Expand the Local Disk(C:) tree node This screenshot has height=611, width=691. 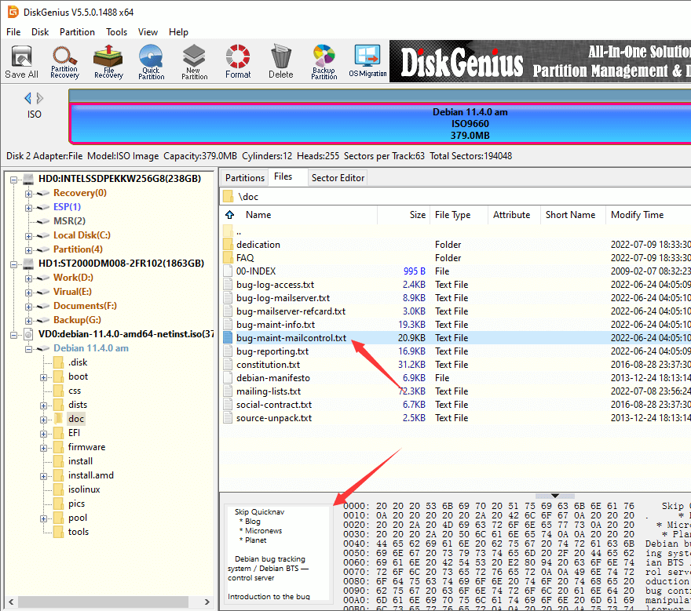pyautogui.click(x=29, y=235)
